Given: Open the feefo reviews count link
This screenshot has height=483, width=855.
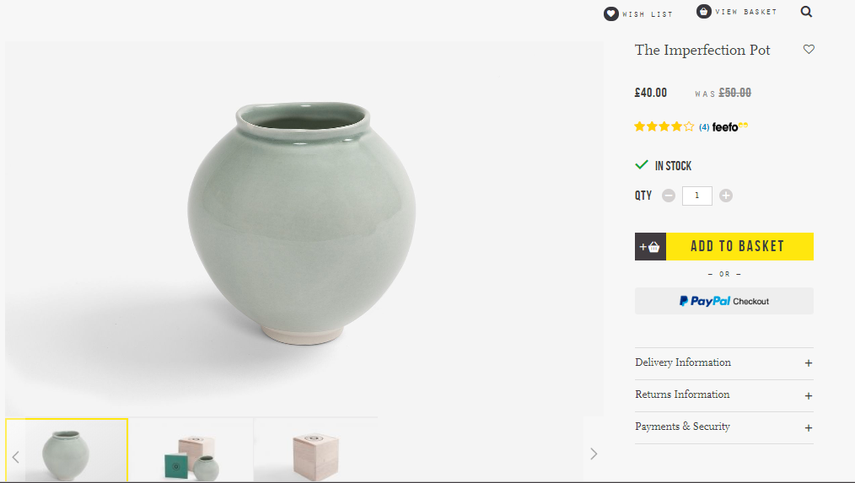Looking at the screenshot, I should pyautogui.click(x=703, y=127).
